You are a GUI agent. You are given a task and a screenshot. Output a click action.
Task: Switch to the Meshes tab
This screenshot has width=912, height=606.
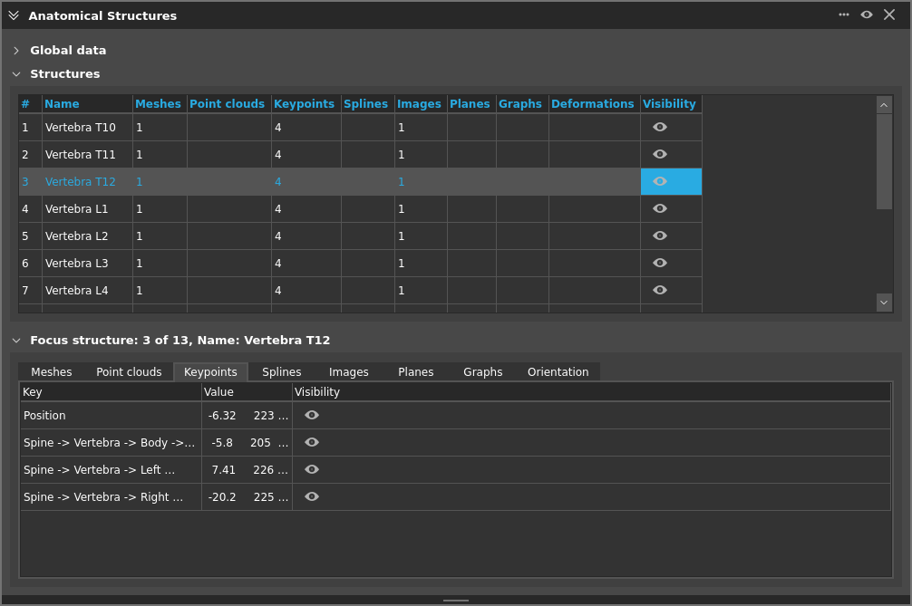click(52, 372)
